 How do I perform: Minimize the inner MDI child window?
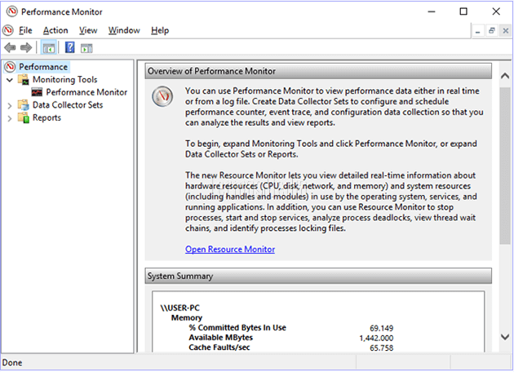tap(477, 31)
